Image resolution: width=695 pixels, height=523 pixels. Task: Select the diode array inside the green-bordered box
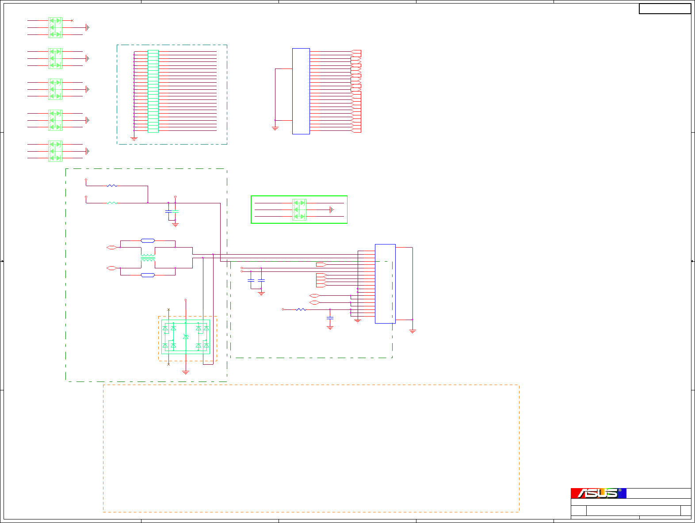point(299,210)
